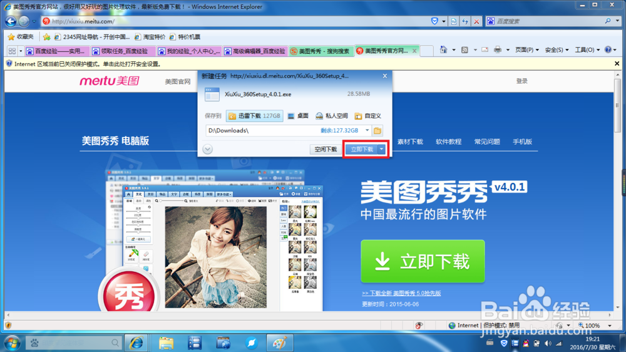This screenshot has height=352, width=626.
Task: Click the IE Forward arrow button
Action: click(x=24, y=21)
